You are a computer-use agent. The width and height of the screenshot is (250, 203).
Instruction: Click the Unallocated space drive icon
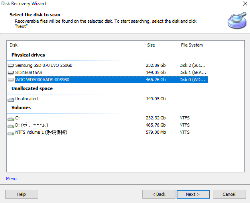point(11,99)
